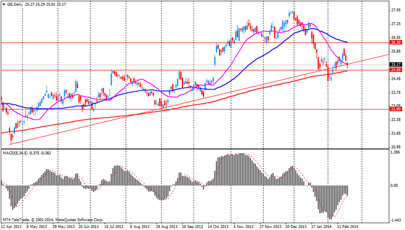
Task: Click the 25.85 price axis label
Action: [x=396, y=51]
